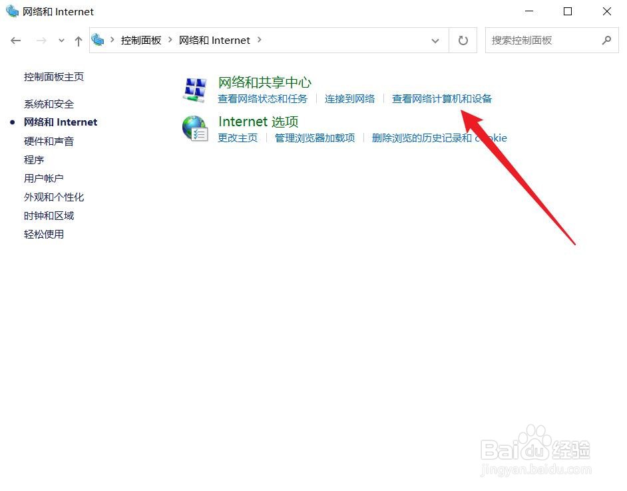Click the 更改主页 link
Viewport: 627px width, 491px height.
pyautogui.click(x=238, y=138)
